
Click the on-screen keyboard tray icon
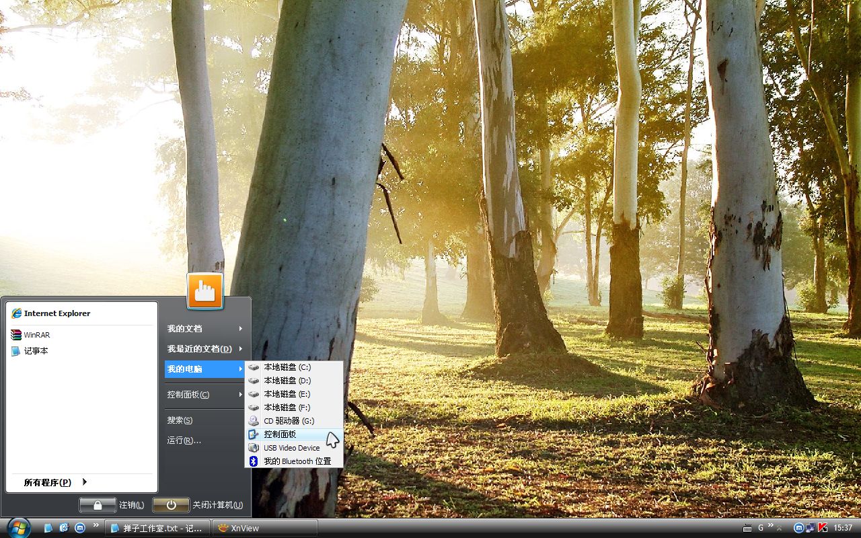pyautogui.click(x=747, y=528)
